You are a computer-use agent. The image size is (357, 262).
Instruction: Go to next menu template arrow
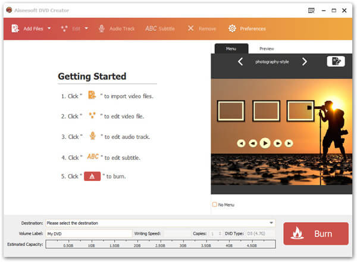pyautogui.click(x=305, y=61)
